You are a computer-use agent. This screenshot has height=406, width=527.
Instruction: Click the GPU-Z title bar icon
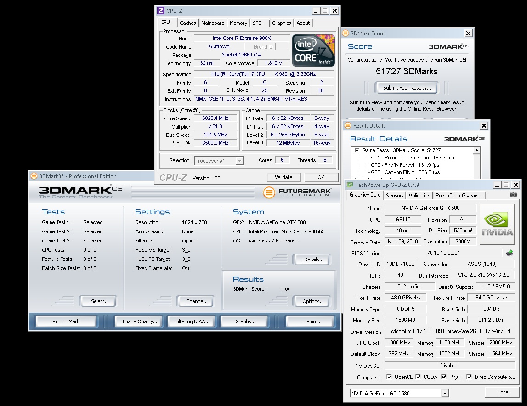coord(350,185)
